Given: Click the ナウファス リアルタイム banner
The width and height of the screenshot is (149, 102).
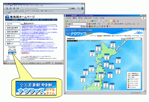Looking at the screenshot, I should (x=36, y=88).
